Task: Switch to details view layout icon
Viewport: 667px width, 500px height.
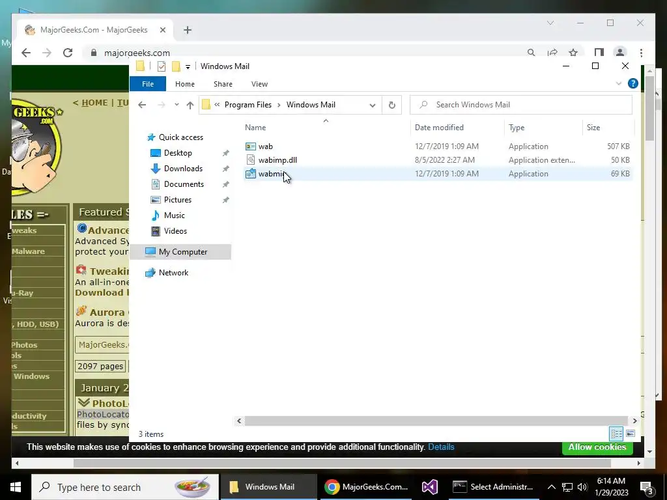Action: tap(616, 434)
